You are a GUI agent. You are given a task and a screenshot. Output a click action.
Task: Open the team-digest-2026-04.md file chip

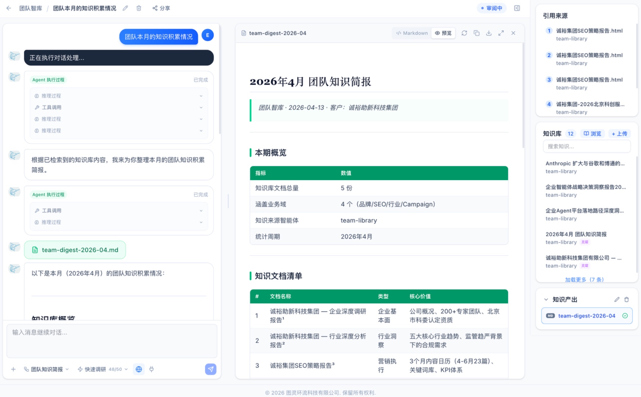(75, 250)
